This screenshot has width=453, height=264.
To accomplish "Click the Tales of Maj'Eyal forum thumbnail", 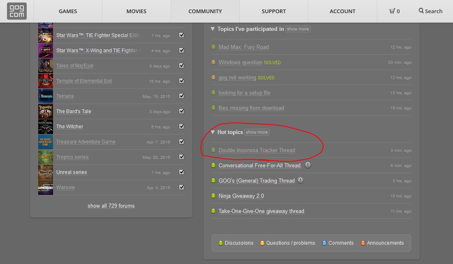I will click(x=46, y=66).
